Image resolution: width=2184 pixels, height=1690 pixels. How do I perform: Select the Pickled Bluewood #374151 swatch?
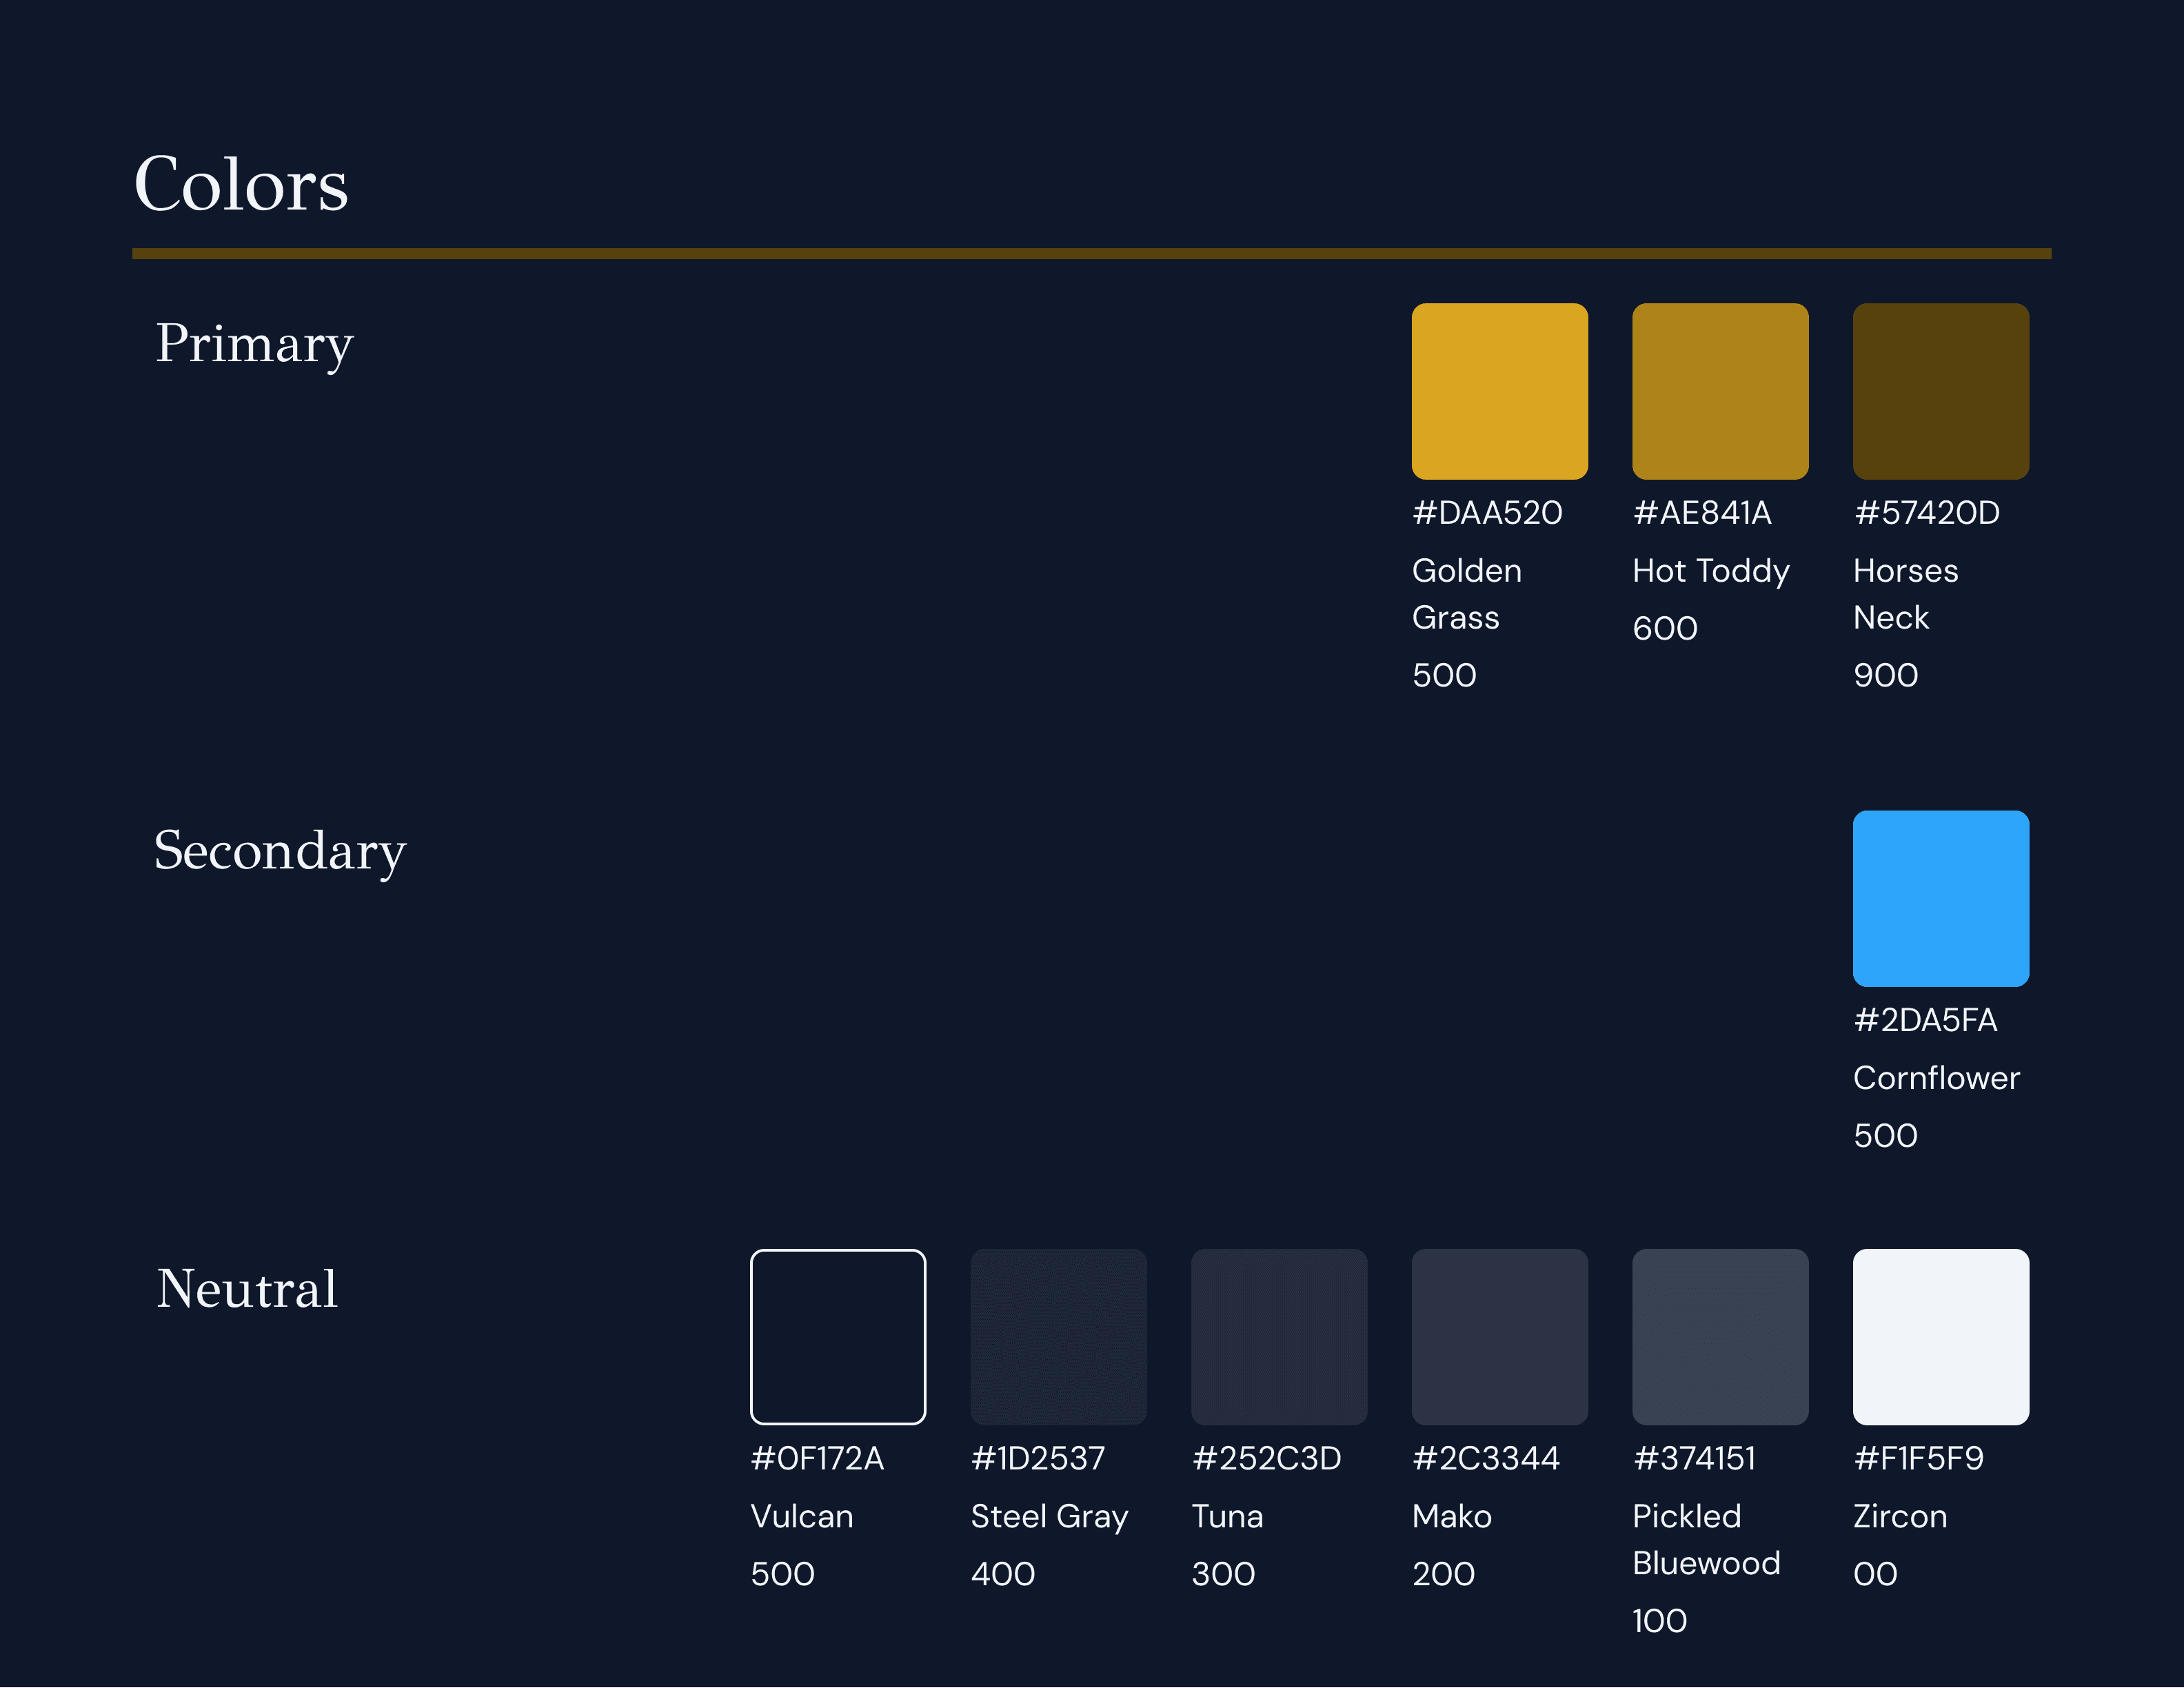click(x=1720, y=1336)
